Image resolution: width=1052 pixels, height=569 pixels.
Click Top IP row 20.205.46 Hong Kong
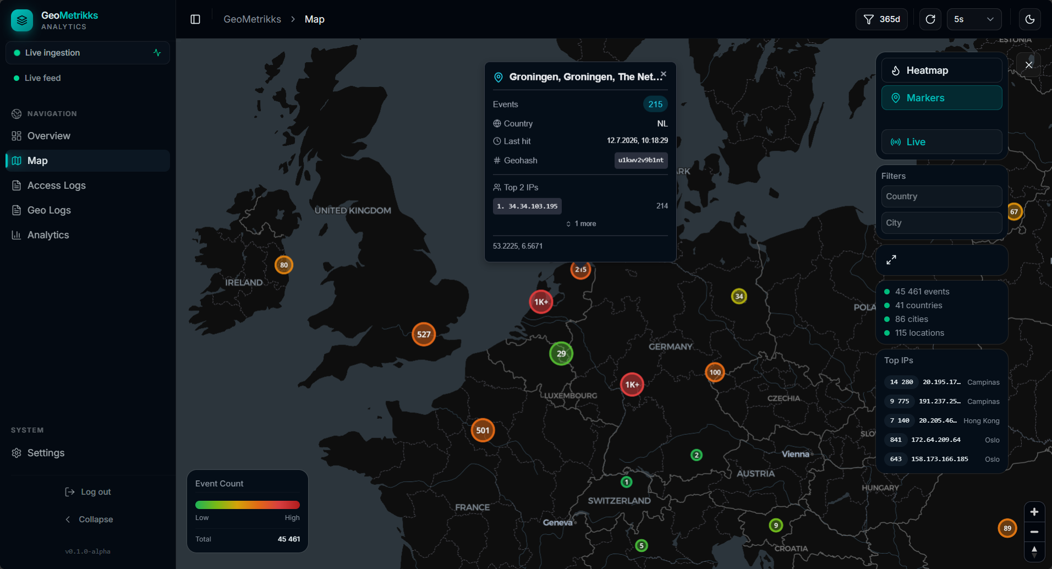click(x=941, y=420)
